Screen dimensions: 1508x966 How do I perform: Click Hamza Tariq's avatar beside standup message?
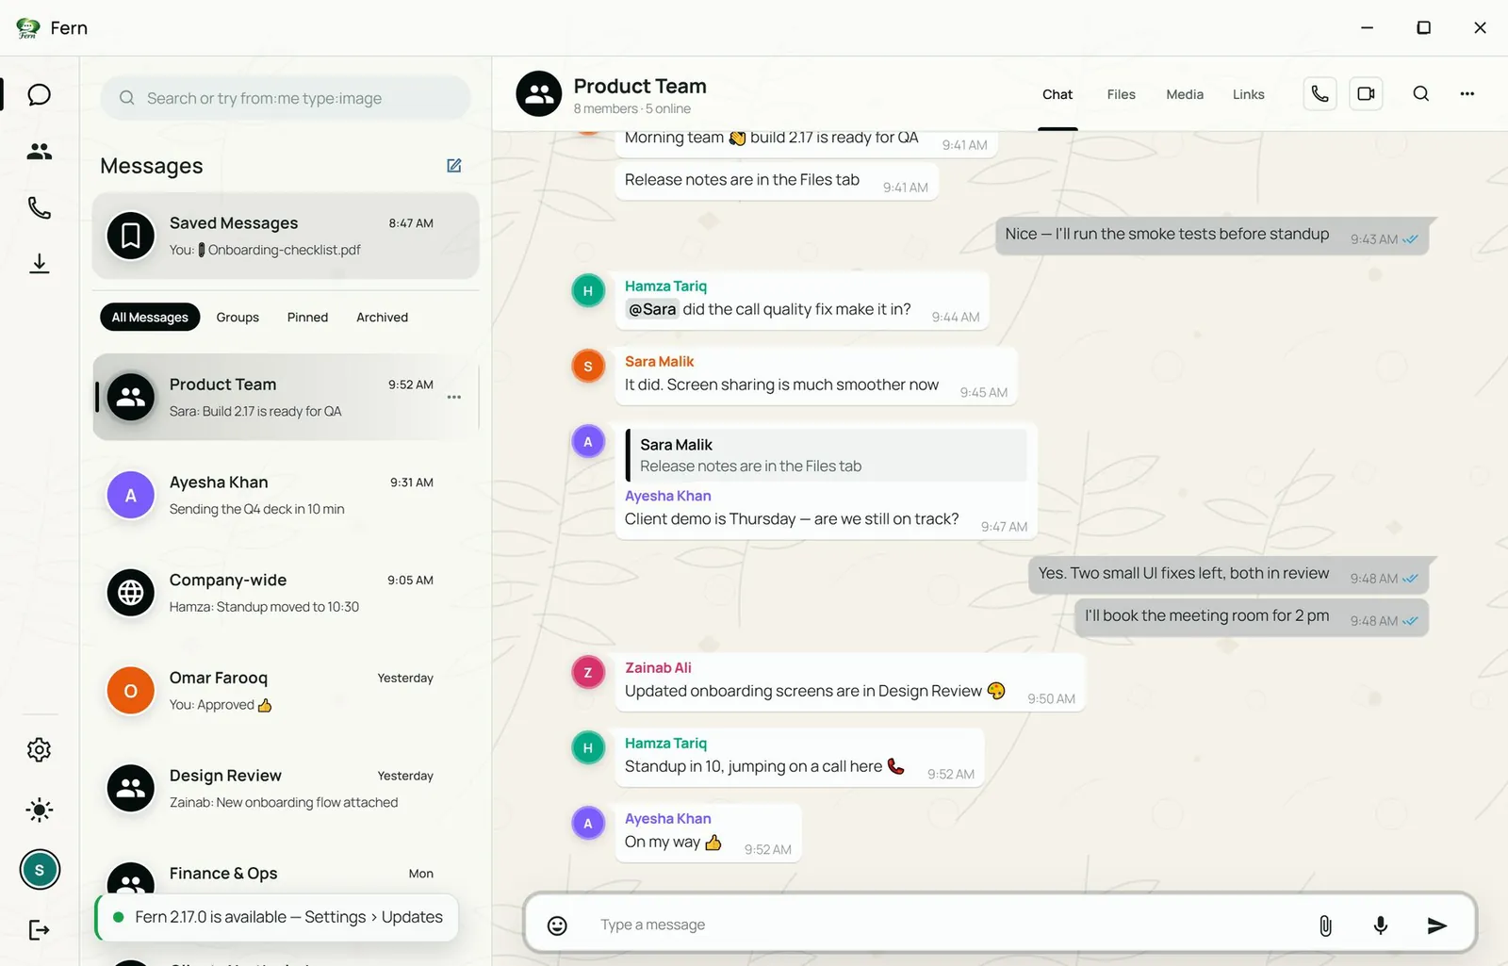click(x=588, y=747)
